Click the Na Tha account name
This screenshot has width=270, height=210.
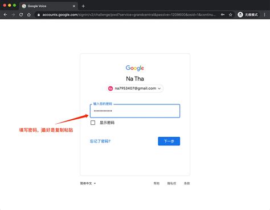point(135,79)
